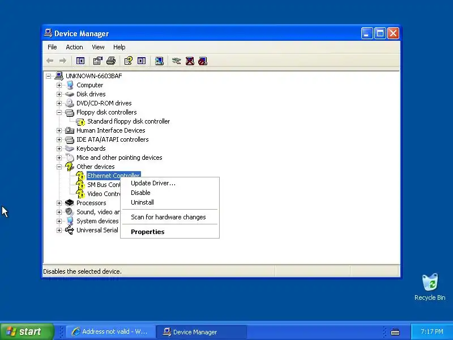Click the Help toolbar icon
The width and height of the screenshot is (453, 340).
click(x=129, y=61)
